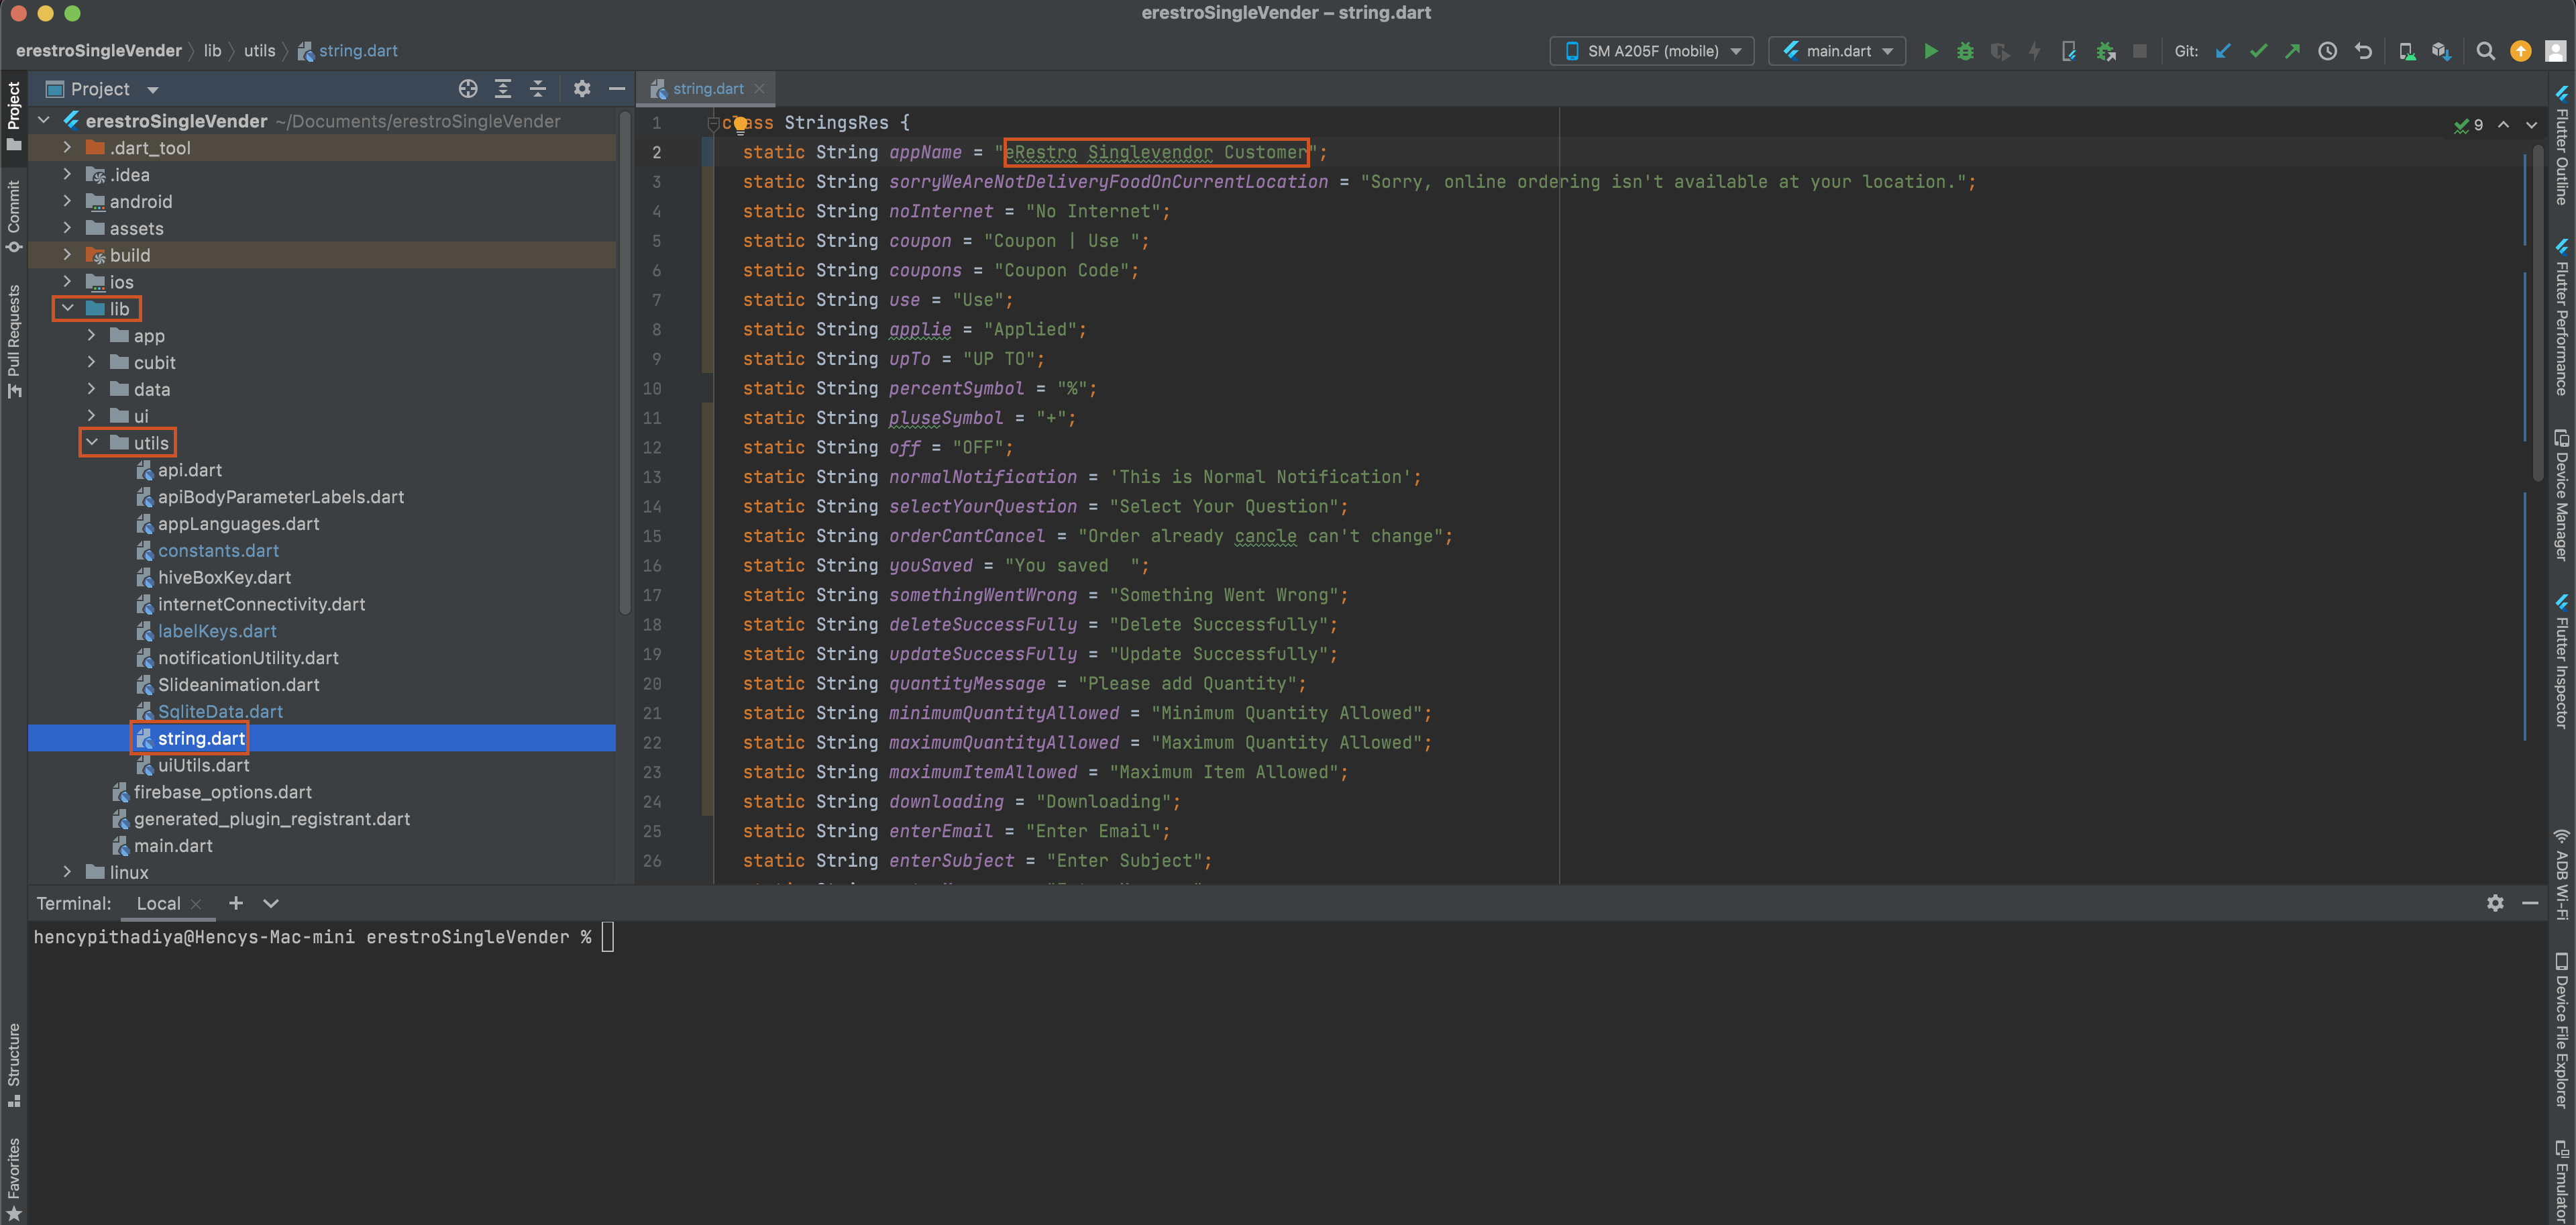
Task: Close the string.dart editor tab
Action: point(760,89)
